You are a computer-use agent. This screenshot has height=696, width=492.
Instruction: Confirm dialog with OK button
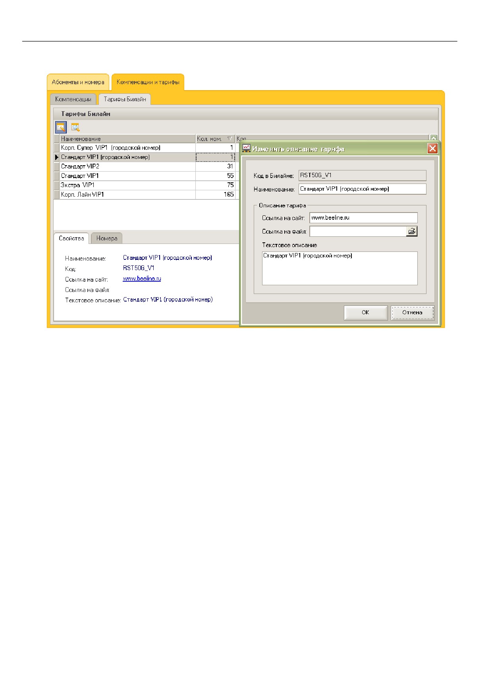point(365,313)
